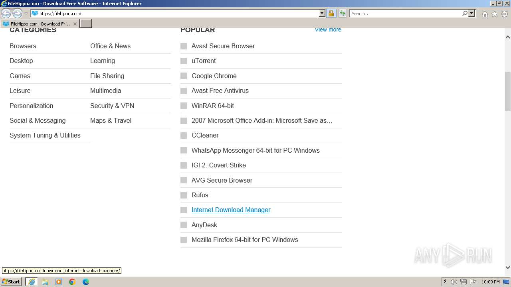
Task: Close the FileHippo.com tab
Action: (x=75, y=24)
